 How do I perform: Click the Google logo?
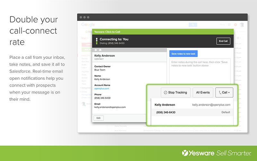(x=88, y=24)
